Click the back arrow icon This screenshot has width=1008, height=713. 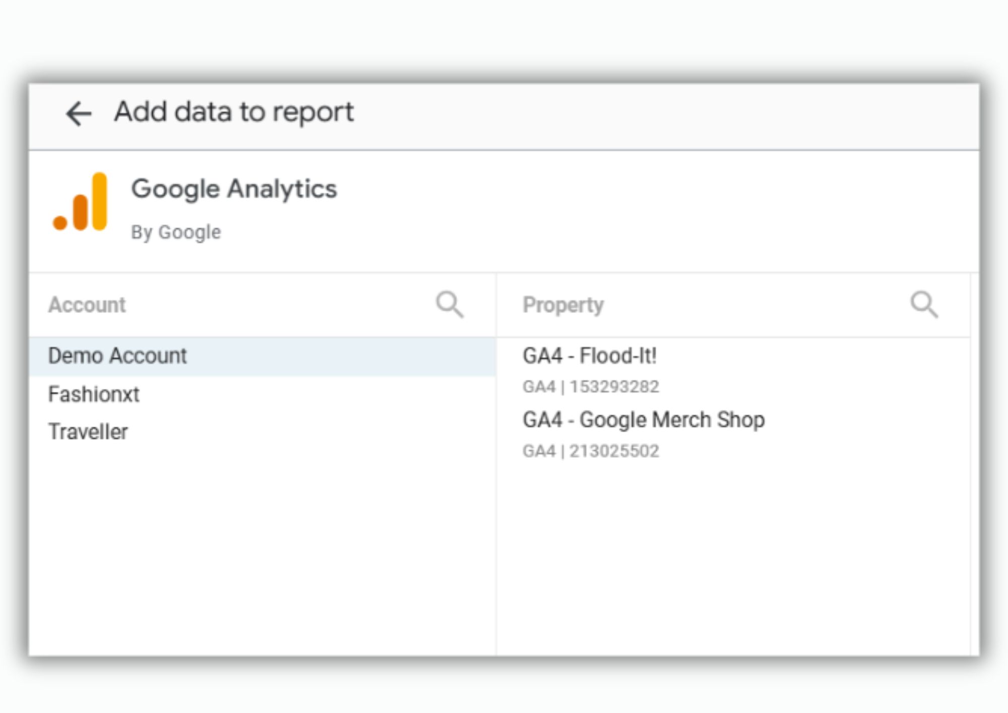[79, 113]
